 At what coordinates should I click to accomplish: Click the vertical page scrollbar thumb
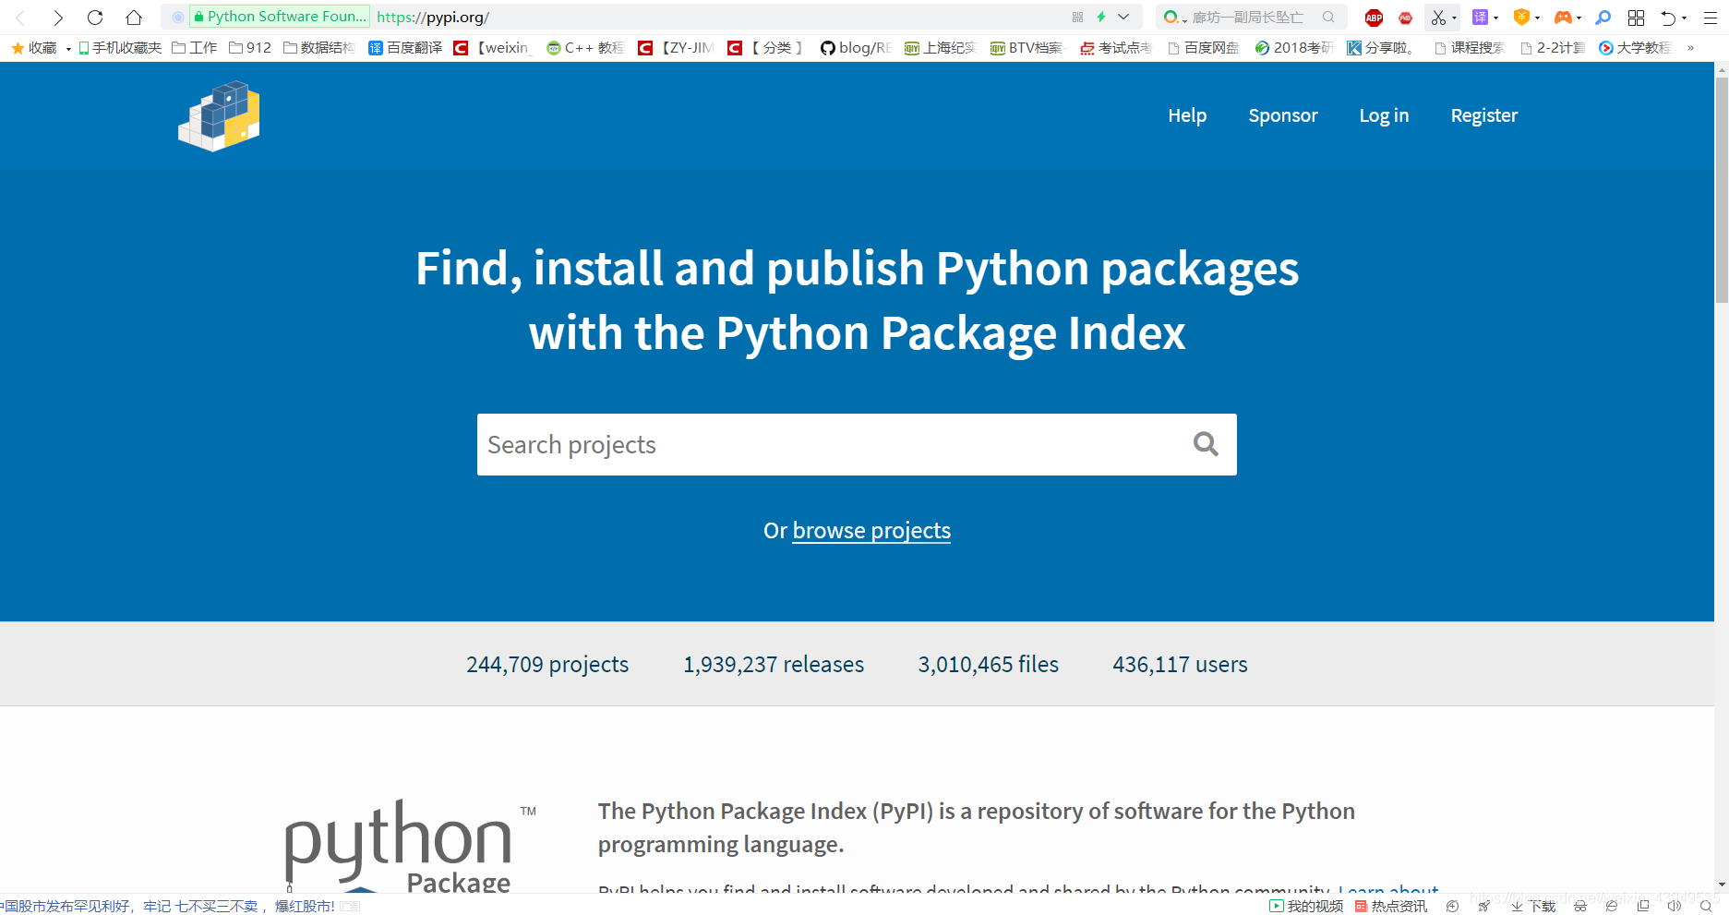pyautogui.click(x=1722, y=190)
